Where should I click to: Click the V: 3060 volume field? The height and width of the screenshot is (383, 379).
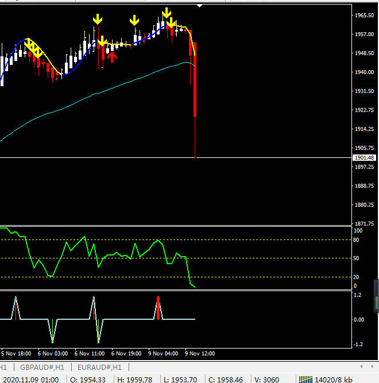tap(266, 380)
